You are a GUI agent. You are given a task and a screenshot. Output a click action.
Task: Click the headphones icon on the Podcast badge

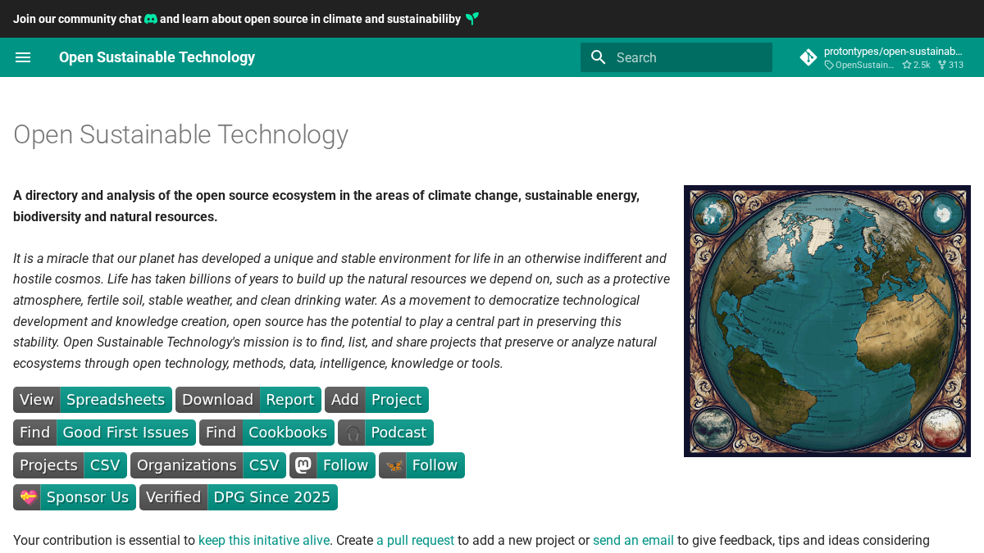click(352, 433)
